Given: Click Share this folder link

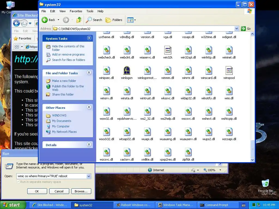Looking at the screenshot, I should [x=63, y=94].
